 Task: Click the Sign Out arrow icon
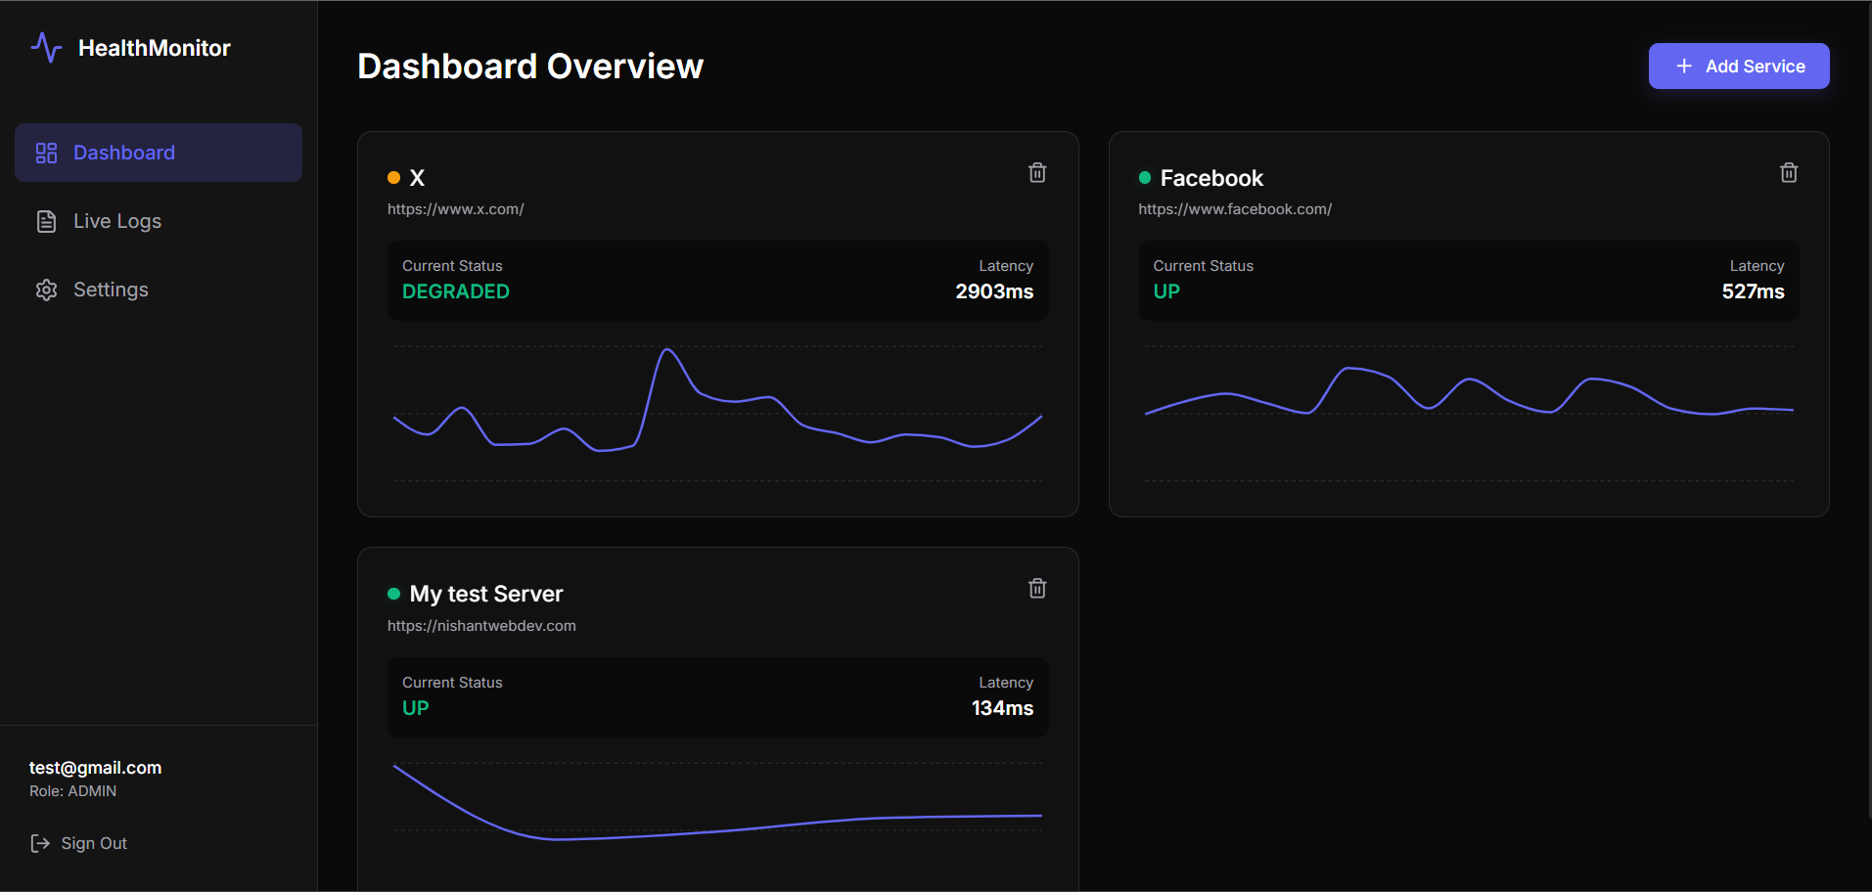point(40,843)
